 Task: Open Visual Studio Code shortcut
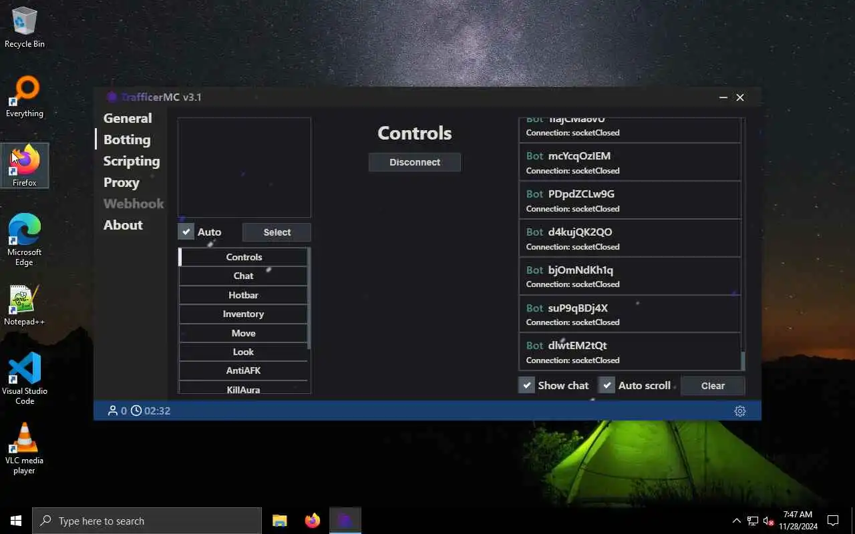coord(25,378)
